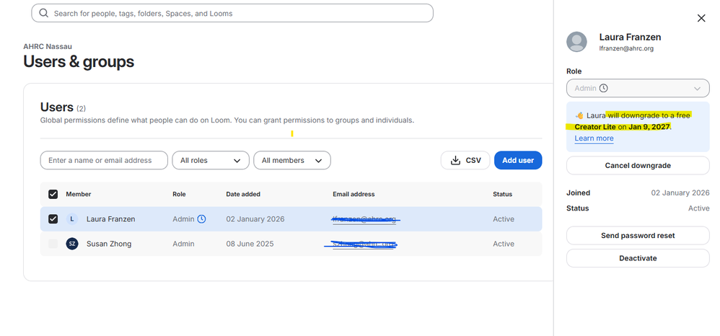Image resolution: width=720 pixels, height=336 pixels.
Task: Open the Learn more link
Action: pyautogui.click(x=594, y=138)
